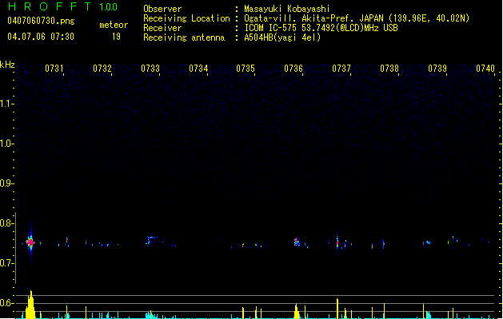Click the Receiving Location label
This screenshot has height=319, width=503.
(x=186, y=18)
